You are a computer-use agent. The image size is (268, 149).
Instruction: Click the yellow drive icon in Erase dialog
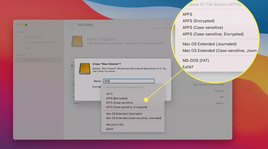click(84, 69)
